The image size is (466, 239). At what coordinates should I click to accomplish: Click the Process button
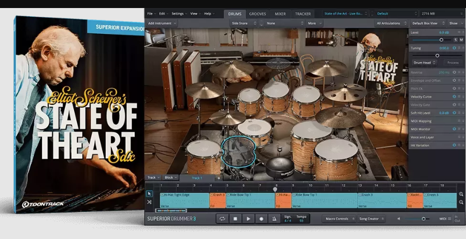(453, 62)
